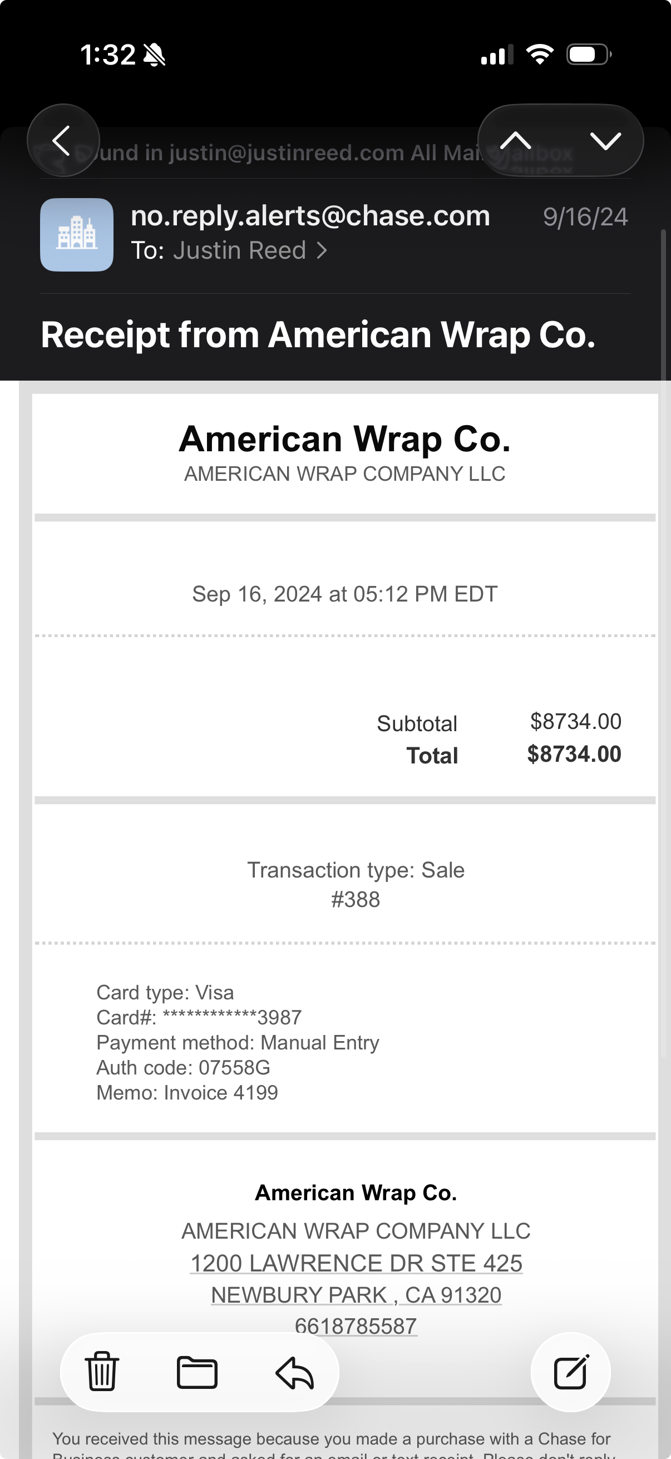Tap the Wi-Fi status icon
671x1459 pixels.
click(x=540, y=55)
